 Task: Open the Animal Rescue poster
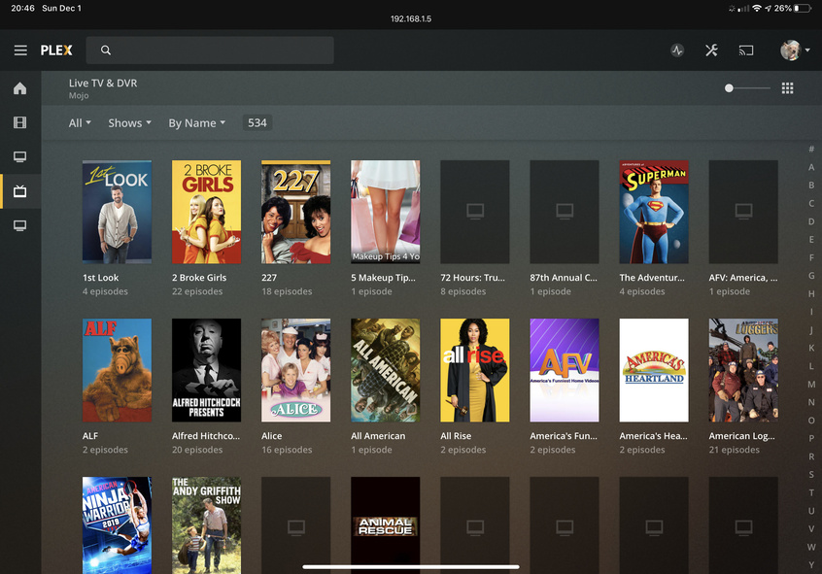(386, 525)
